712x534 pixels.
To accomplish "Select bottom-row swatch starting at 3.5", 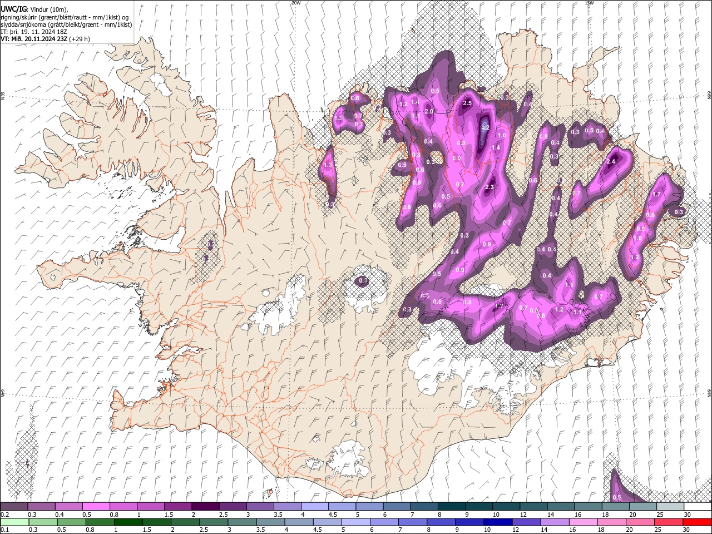I will [x=270, y=522].
